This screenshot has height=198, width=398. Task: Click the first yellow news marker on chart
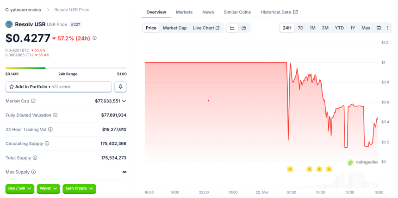pyautogui.click(x=290, y=169)
